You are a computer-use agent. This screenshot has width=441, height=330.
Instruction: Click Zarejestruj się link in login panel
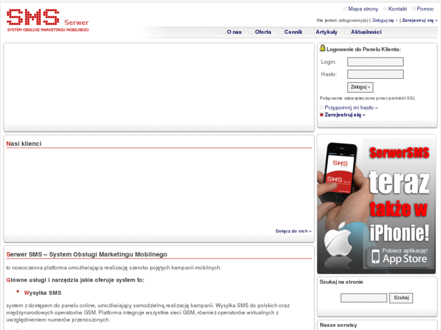coord(345,115)
